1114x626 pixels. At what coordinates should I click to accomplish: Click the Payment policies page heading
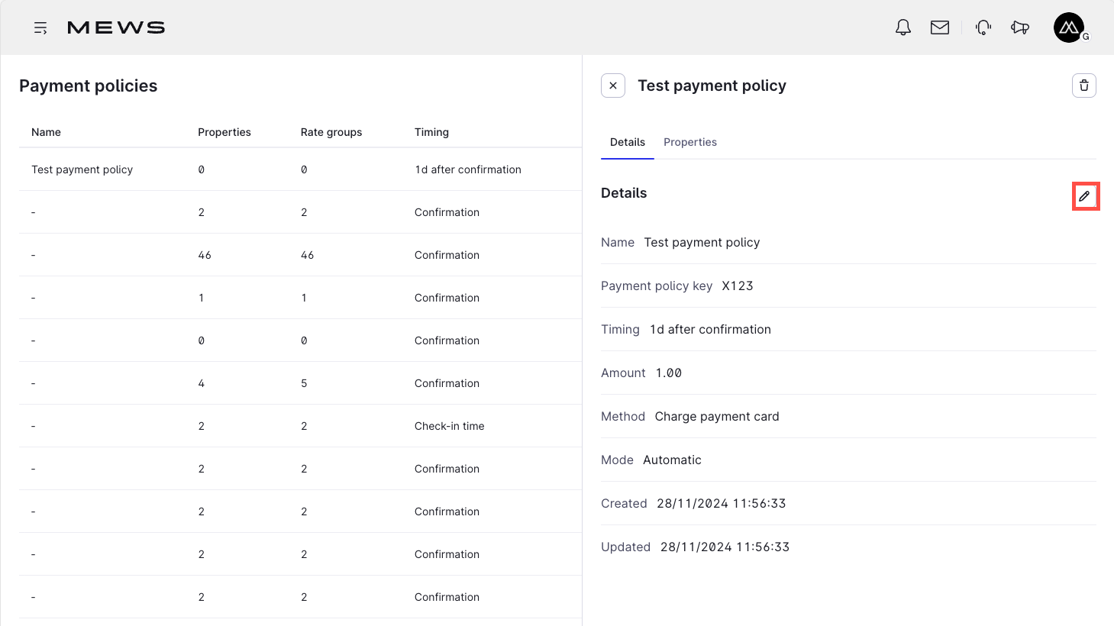tap(89, 86)
